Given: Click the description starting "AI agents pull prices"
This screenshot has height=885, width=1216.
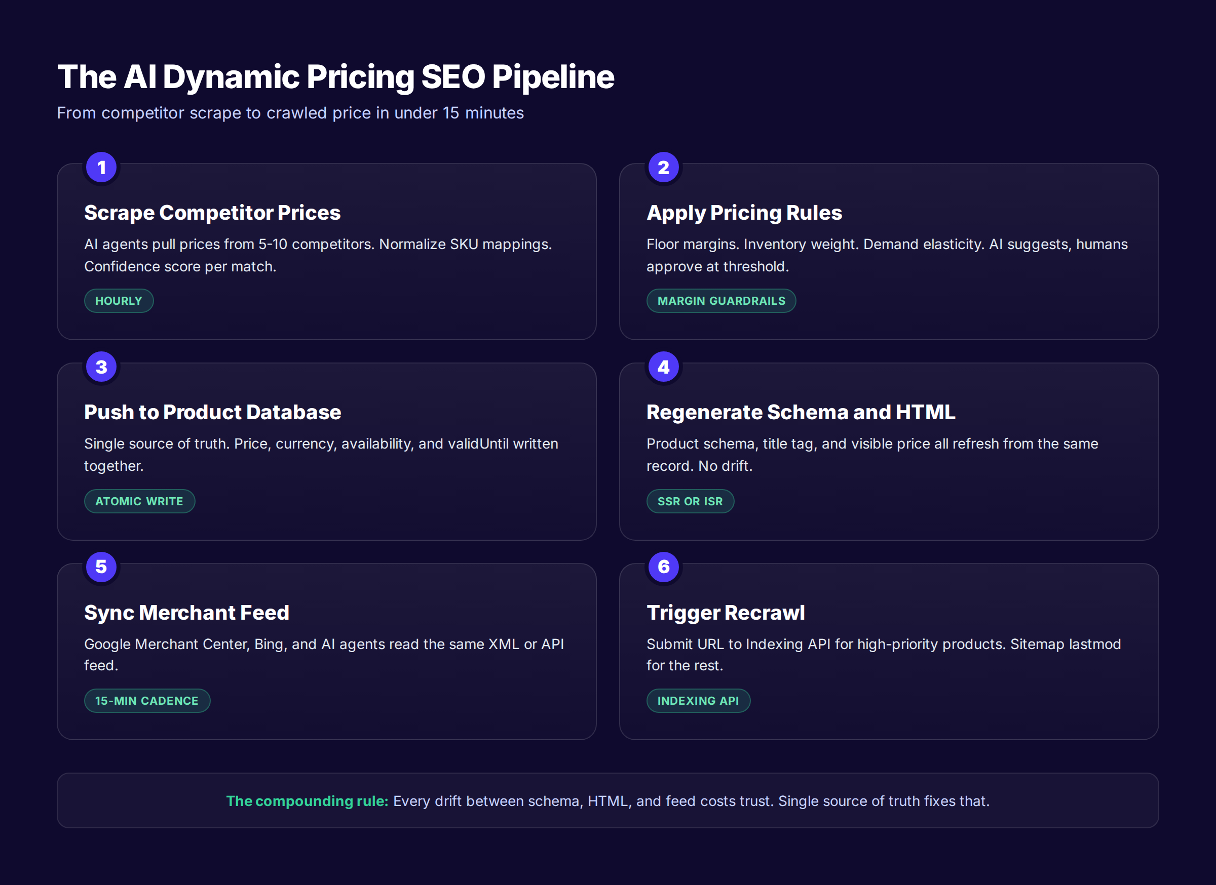Looking at the screenshot, I should [x=318, y=255].
